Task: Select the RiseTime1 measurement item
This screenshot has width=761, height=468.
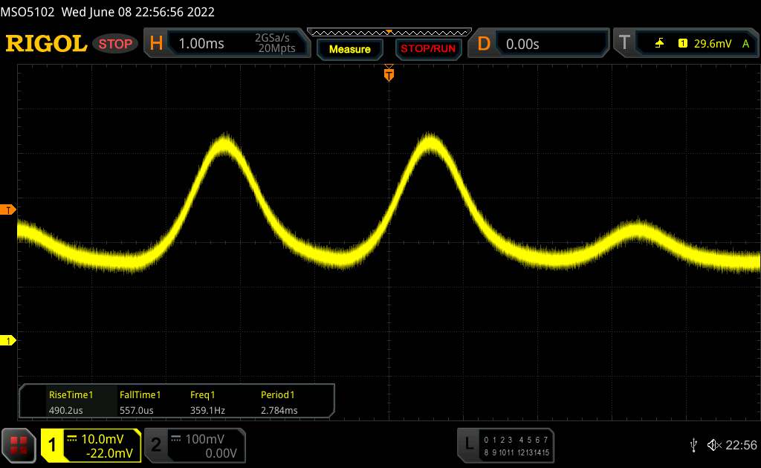Action: tap(71, 402)
